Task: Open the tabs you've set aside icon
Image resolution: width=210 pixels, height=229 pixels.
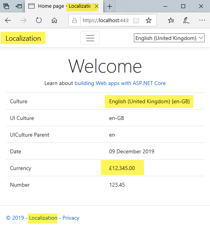Action: [6, 6]
